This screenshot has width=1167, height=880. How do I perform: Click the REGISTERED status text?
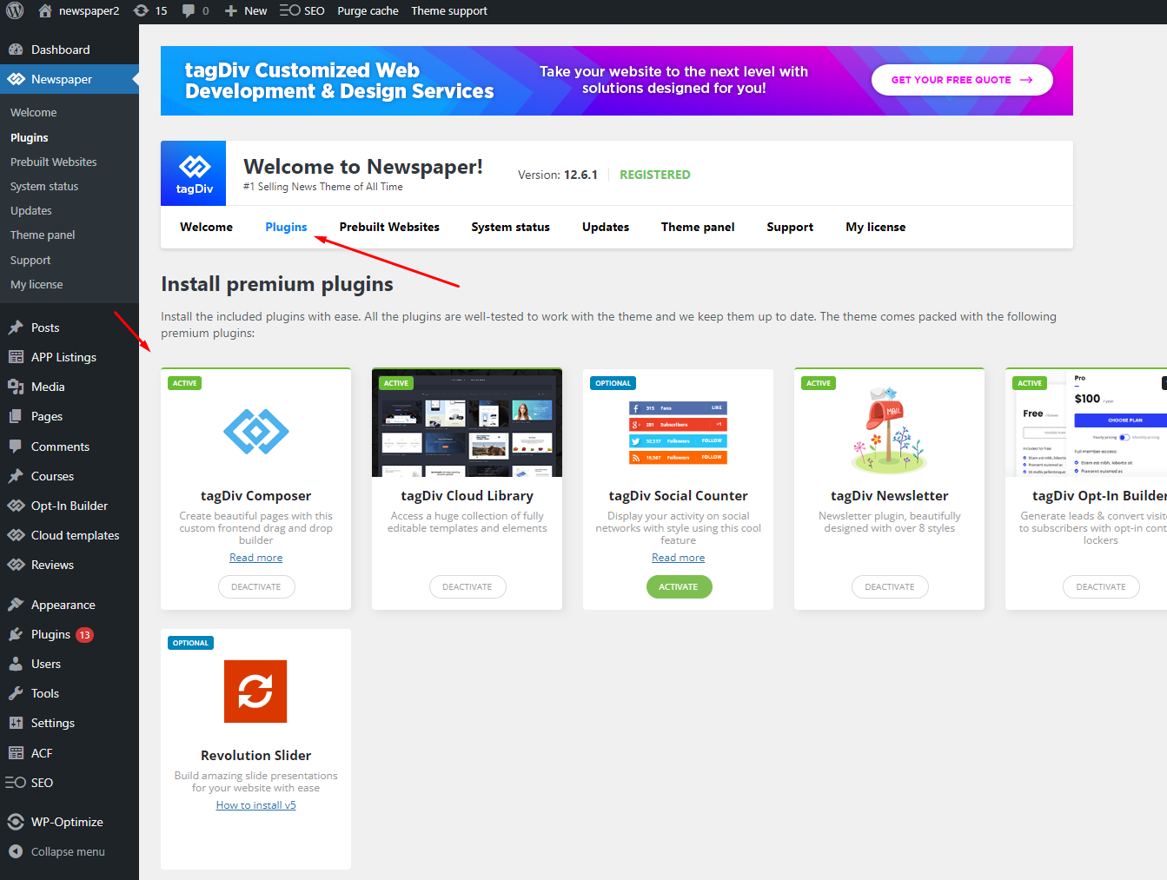click(x=655, y=175)
